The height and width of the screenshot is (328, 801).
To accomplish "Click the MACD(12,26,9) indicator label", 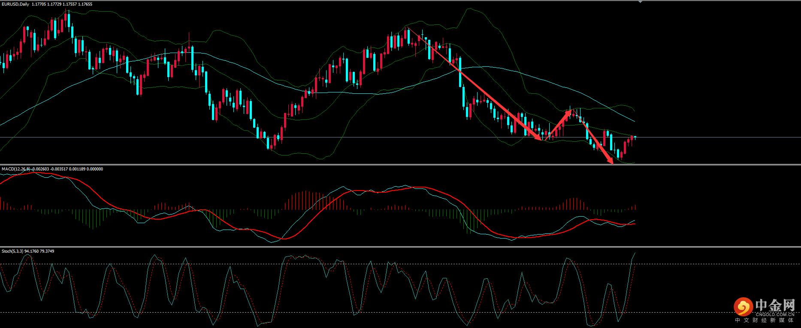I will 16,169.
